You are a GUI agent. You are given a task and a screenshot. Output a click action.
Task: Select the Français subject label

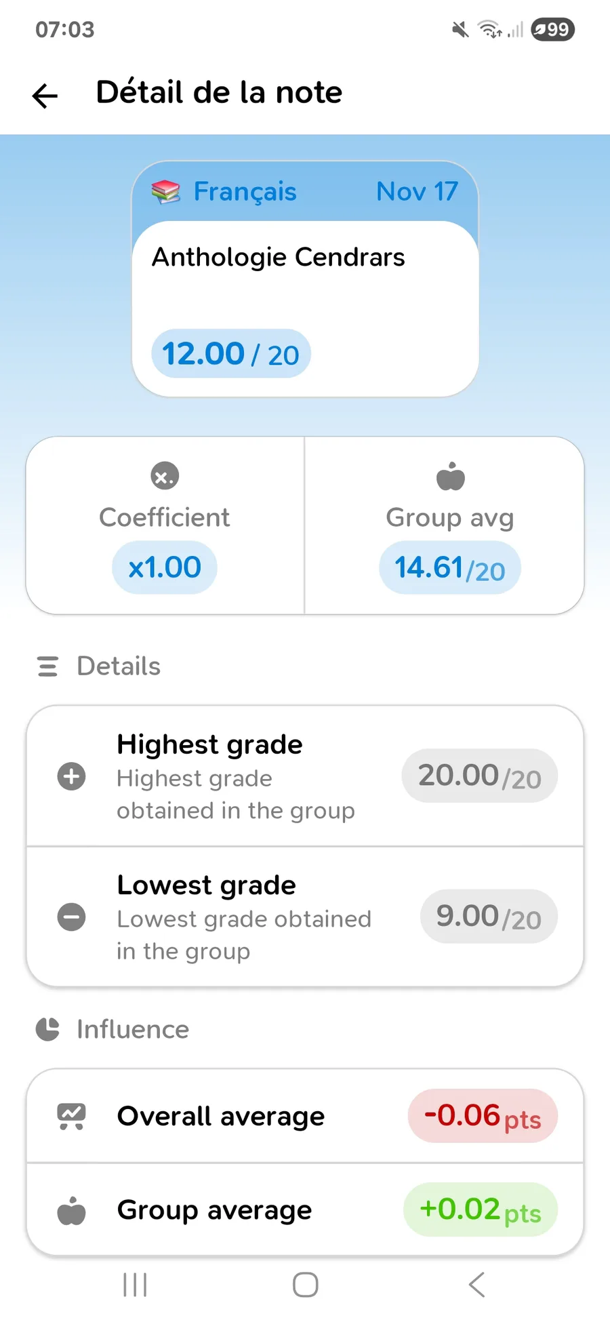click(245, 192)
